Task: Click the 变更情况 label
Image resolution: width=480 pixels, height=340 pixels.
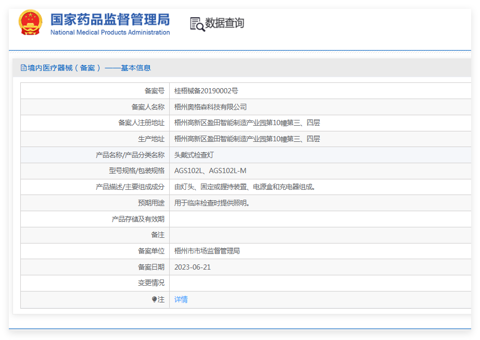Action: click(151, 283)
